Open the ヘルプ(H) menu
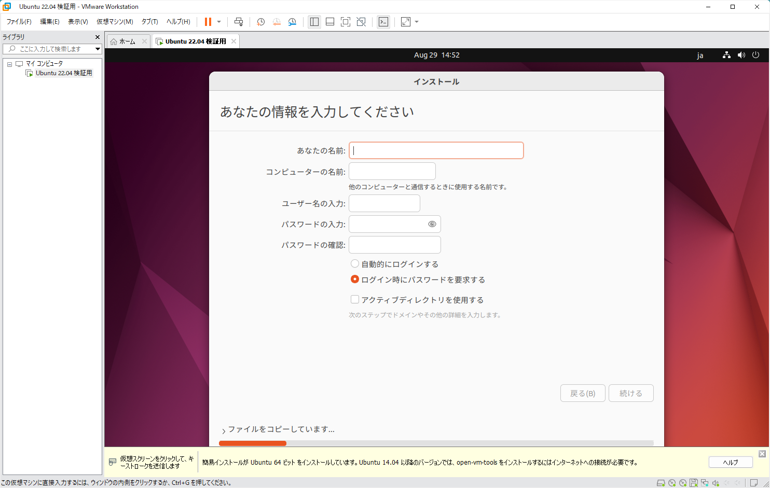The image size is (770, 488). 178,22
